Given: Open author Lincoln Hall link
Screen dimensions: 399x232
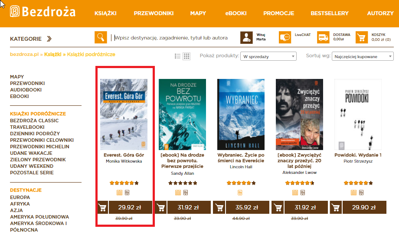Looking at the screenshot, I should (241, 167).
